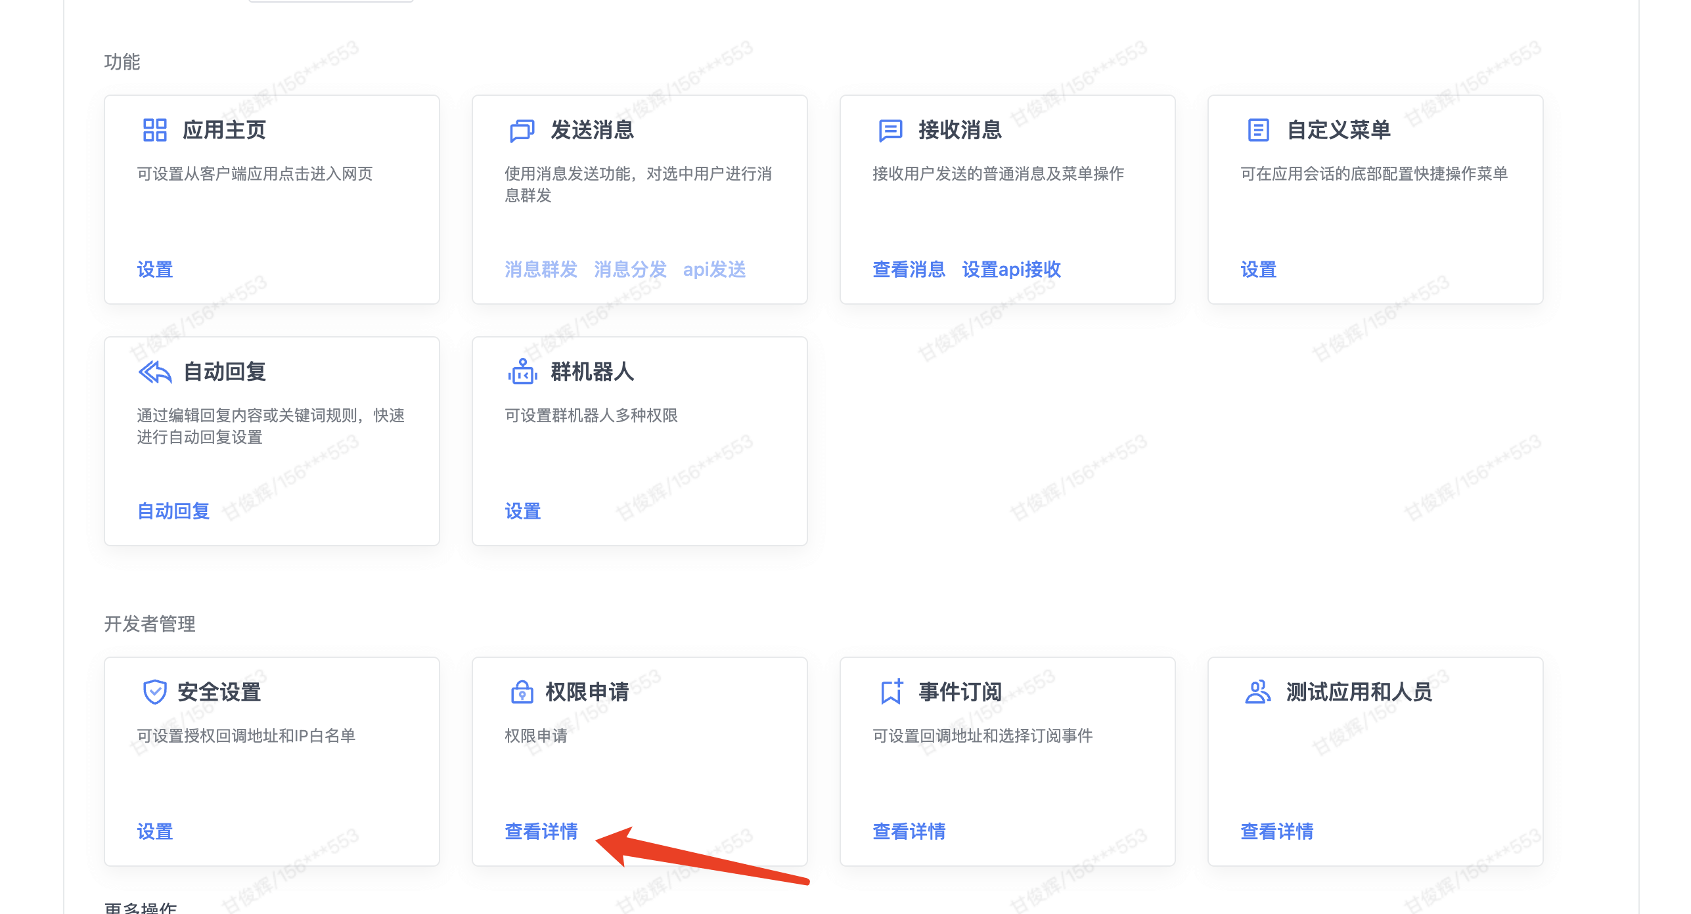Click the 应用主页 app home icon

point(155,130)
